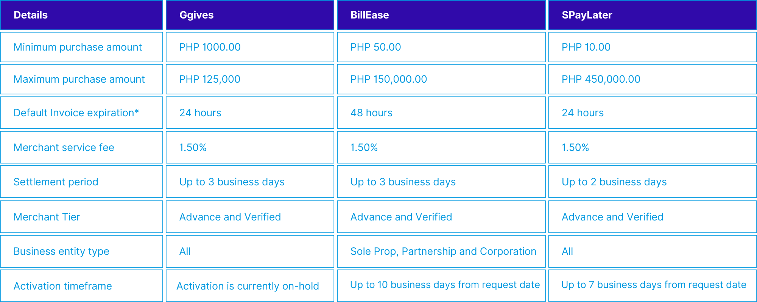Select the Activation timeframe row label
This screenshot has width=757, height=302.
click(62, 286)
